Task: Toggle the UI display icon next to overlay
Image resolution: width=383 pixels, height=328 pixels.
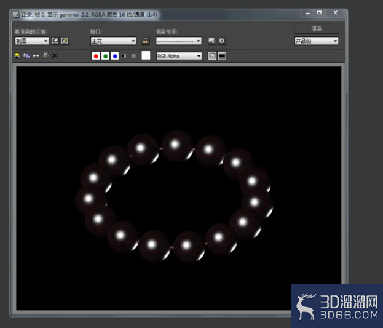Action: (222, 56)
